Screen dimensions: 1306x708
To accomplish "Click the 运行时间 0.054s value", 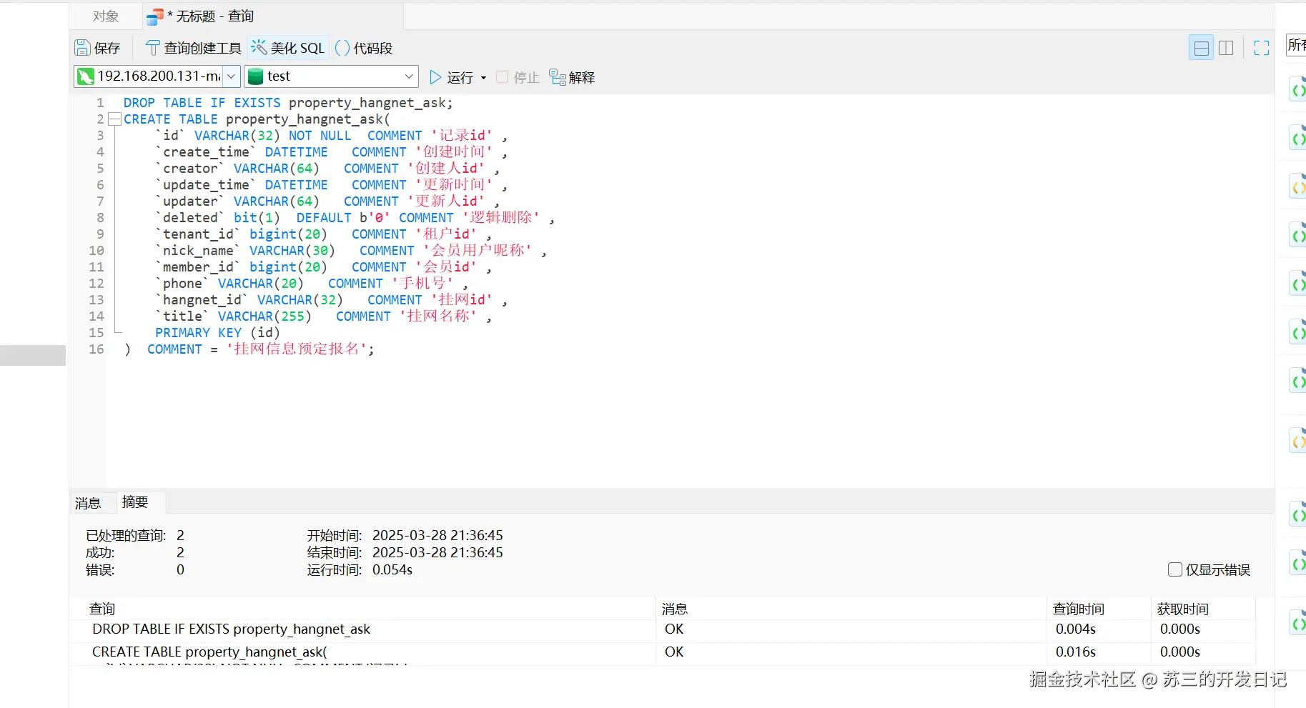I will (x=392, y=569).
